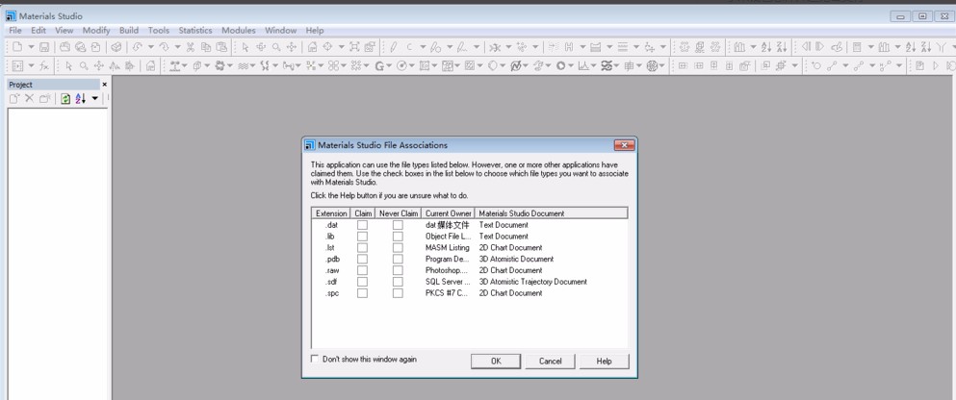
Task: Click the Undo arrow icon
Action: coord(137,47)
